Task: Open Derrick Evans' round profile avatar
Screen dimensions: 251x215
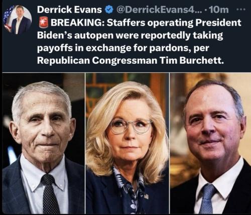Action: 18,19
